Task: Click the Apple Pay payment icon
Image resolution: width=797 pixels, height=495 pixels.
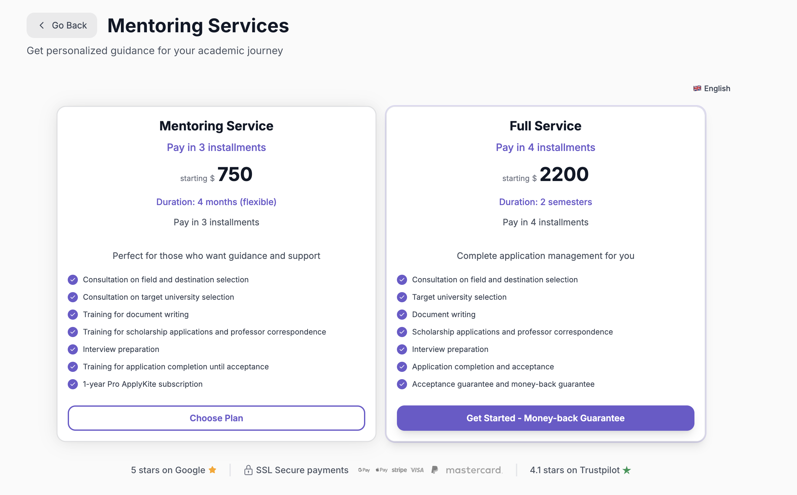Action: click(382, 470)
